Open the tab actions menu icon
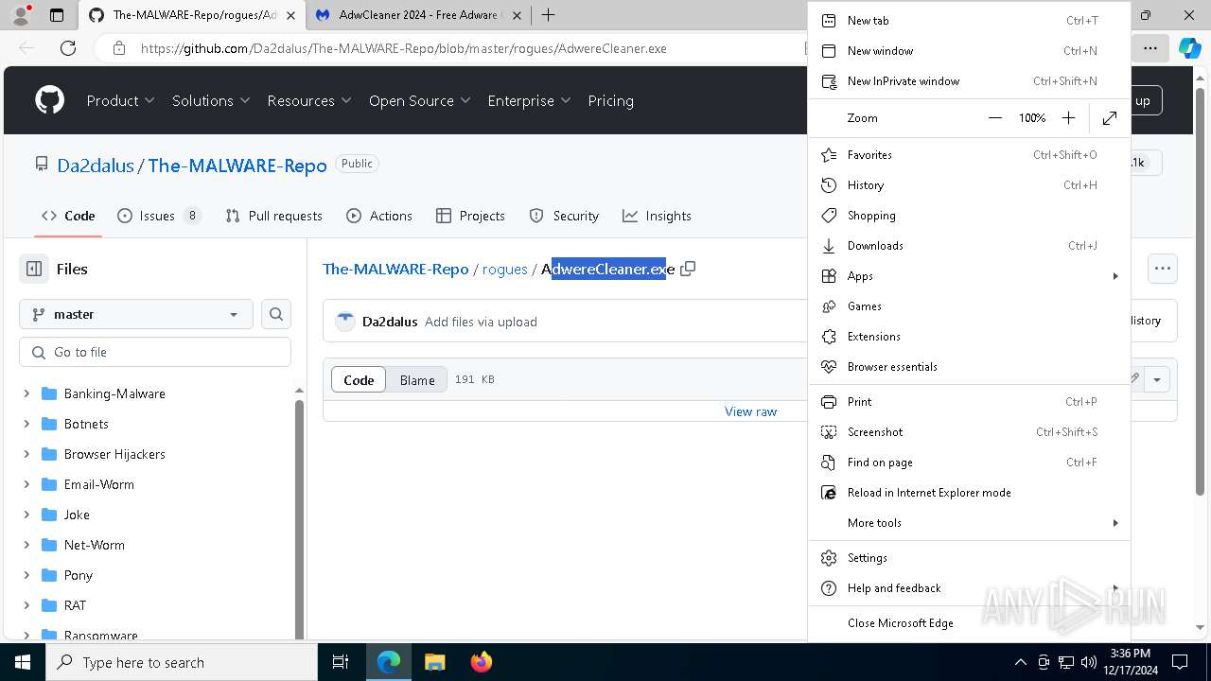Image resolution: width=1211 pixels, height=681 pixels. pos(57,15)
